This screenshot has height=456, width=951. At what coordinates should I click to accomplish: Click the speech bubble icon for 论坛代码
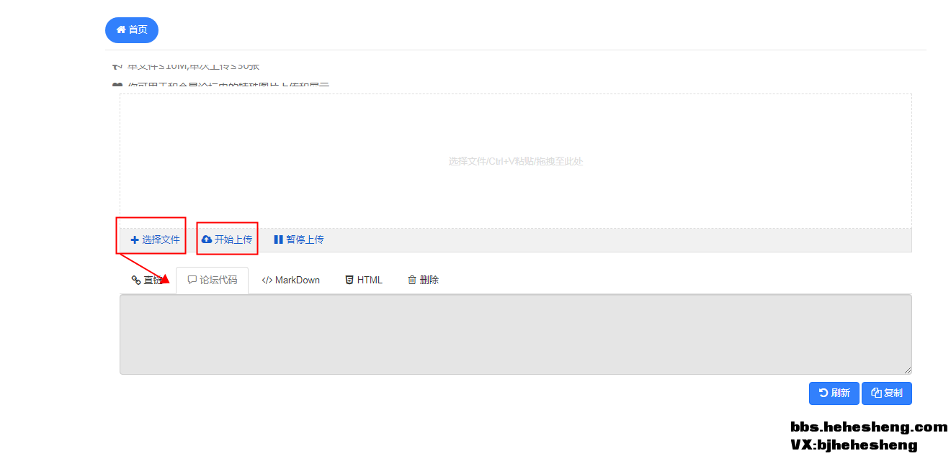(192, 280)
